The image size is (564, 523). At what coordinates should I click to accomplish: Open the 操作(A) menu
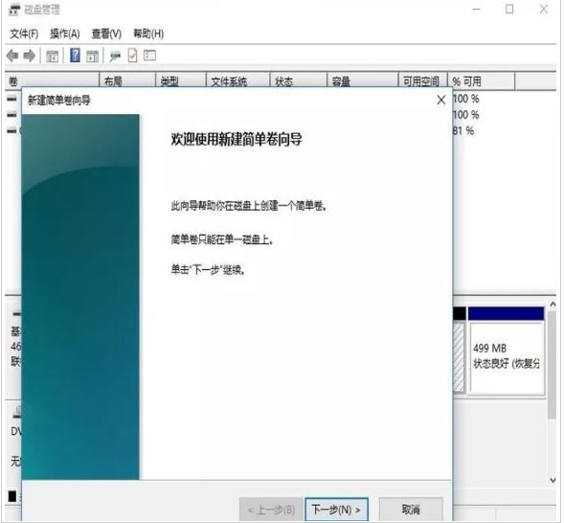coord(65,34)
